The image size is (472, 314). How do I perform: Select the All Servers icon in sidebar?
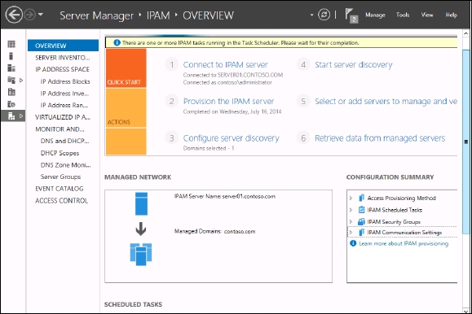11,68
